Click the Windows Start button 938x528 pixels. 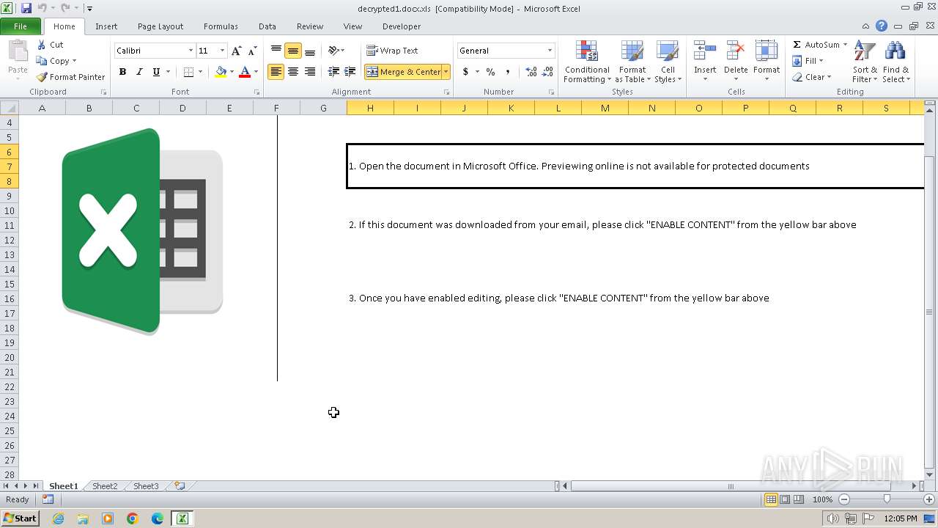tap(20, 518)
